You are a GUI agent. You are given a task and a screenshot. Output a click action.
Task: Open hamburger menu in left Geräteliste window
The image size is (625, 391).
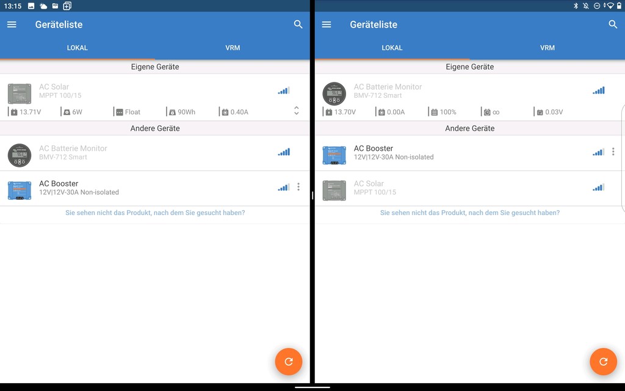[12, 24]
